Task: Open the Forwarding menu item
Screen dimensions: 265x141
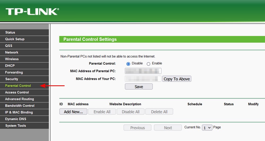Action: click(24, 72)
